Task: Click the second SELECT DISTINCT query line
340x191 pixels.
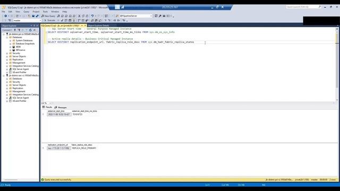Action: (121, 42)
